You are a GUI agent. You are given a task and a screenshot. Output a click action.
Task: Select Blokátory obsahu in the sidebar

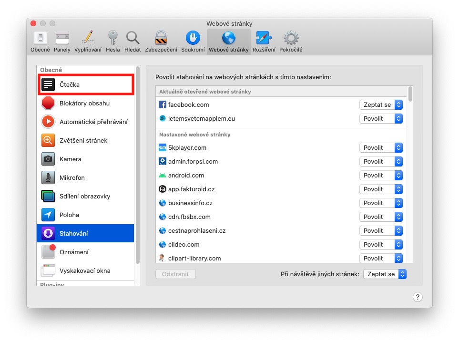pos(85,103)
